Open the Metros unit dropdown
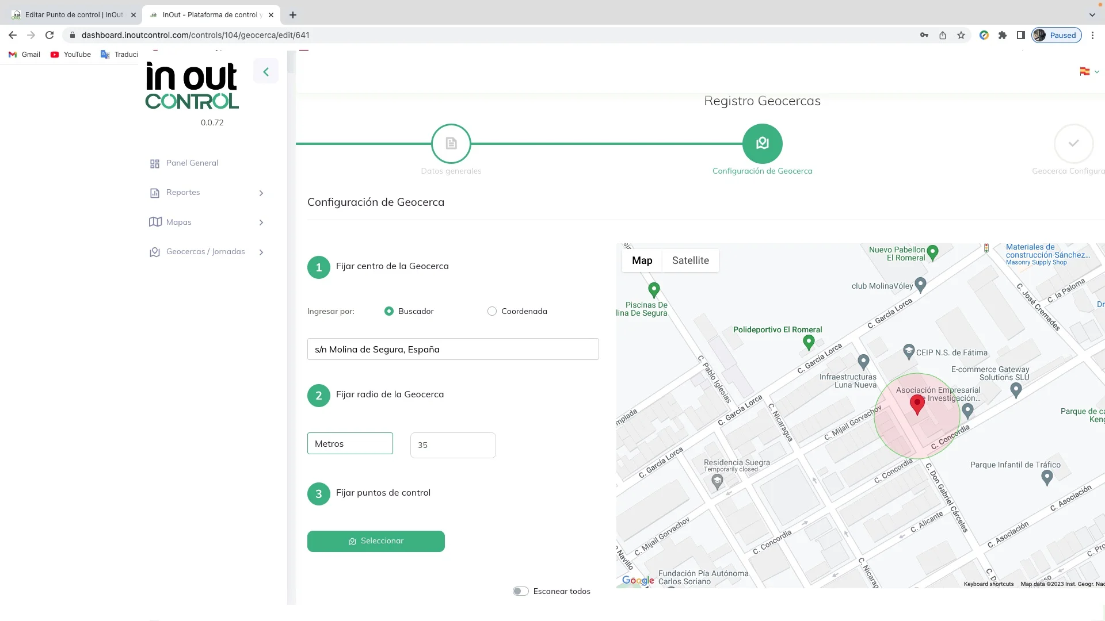Viewport: 1105px width, 621px height. 350,443
